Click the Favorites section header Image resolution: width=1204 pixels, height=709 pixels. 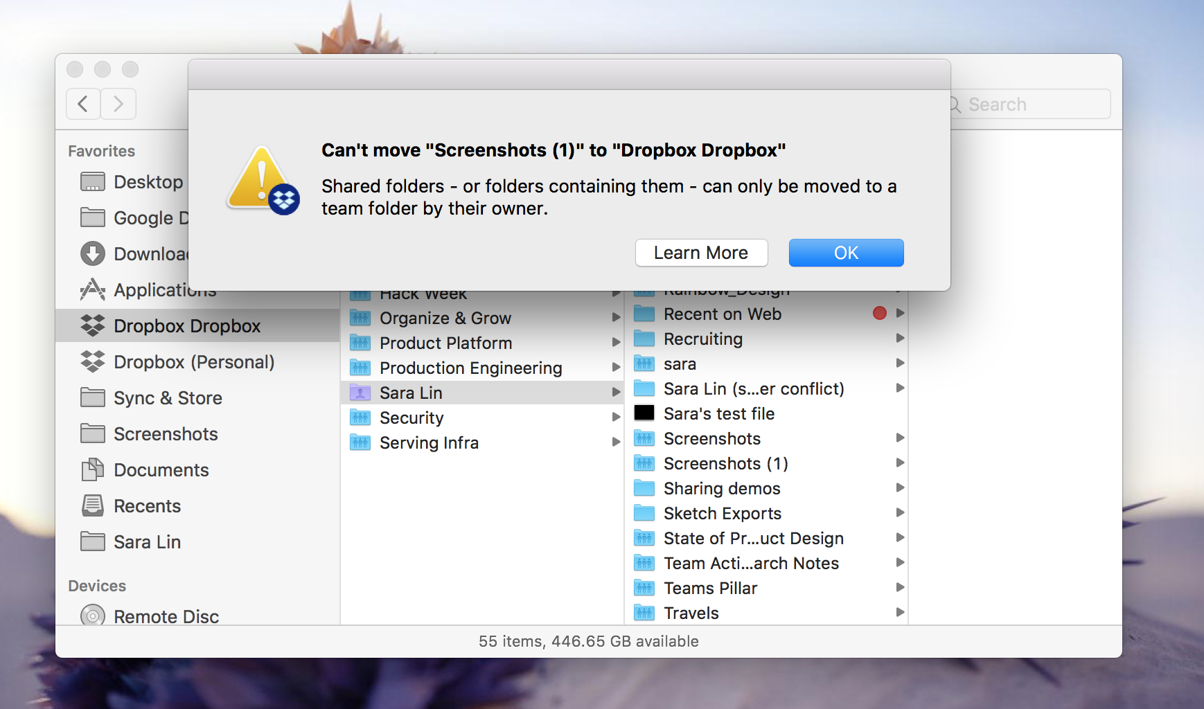coord(102,151)
